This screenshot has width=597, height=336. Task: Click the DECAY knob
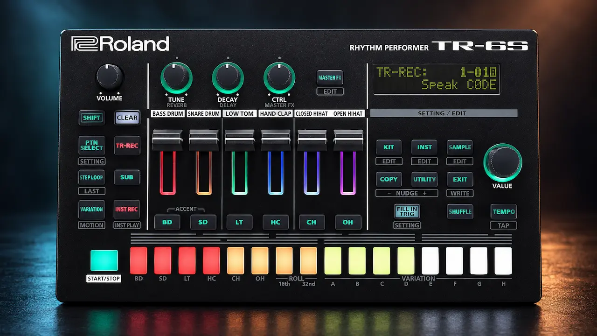228,78
